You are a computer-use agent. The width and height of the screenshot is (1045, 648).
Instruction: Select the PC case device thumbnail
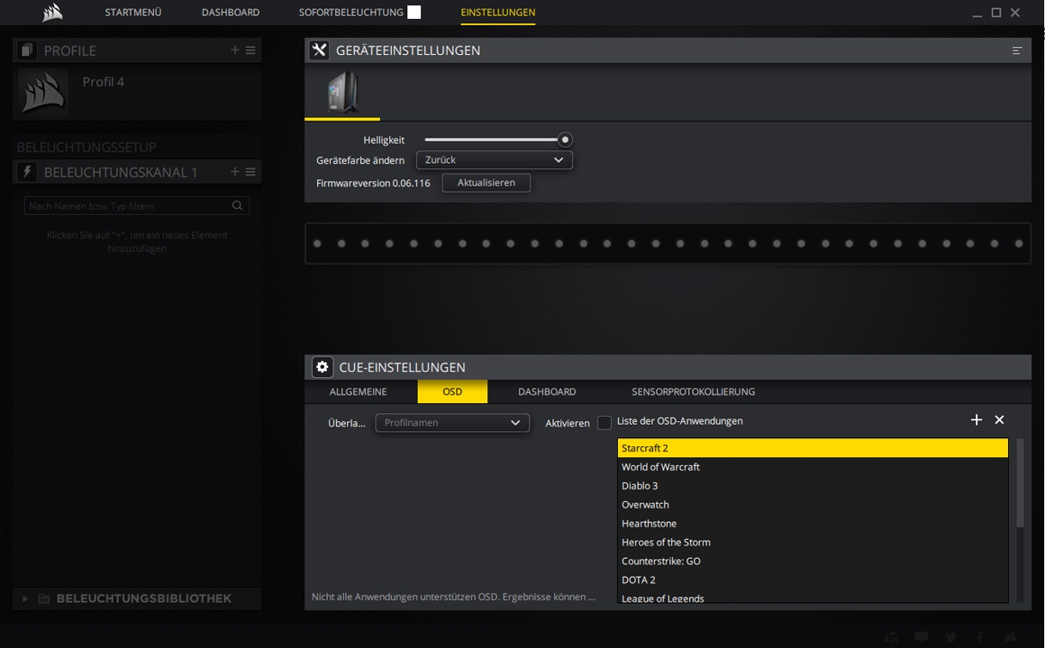click(x=342, y=93)
